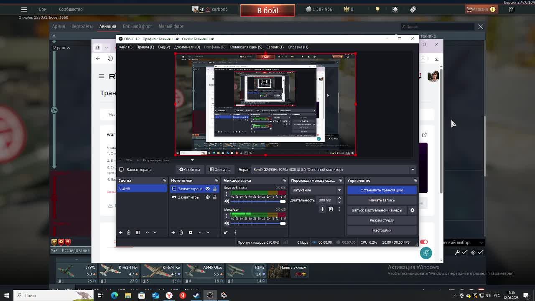
Task: Undock the Источники panel
Action: click(x=217, y=181)
